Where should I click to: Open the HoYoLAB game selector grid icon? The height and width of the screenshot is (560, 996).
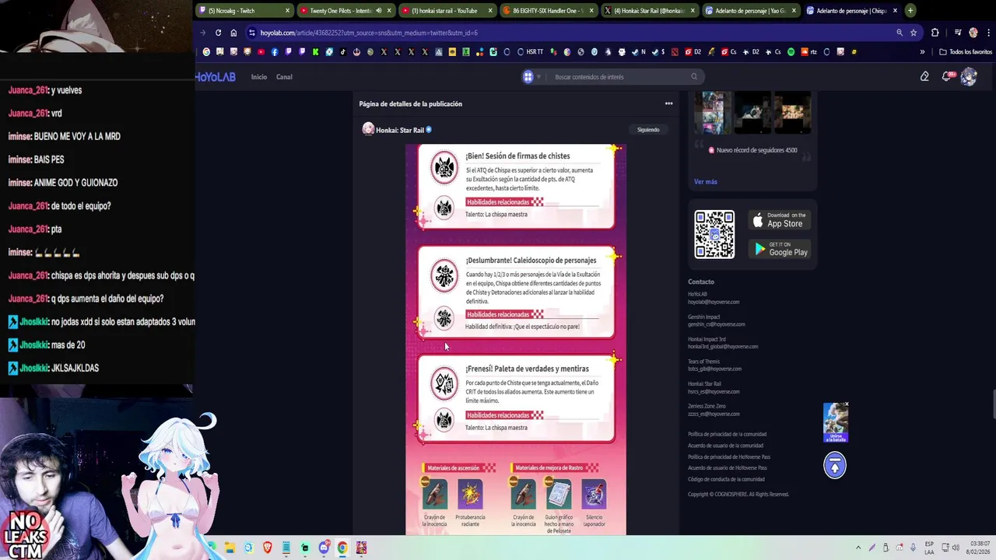(528, 76)
